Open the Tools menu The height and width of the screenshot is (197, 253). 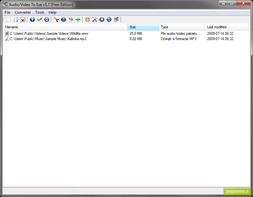click(40, 12)
